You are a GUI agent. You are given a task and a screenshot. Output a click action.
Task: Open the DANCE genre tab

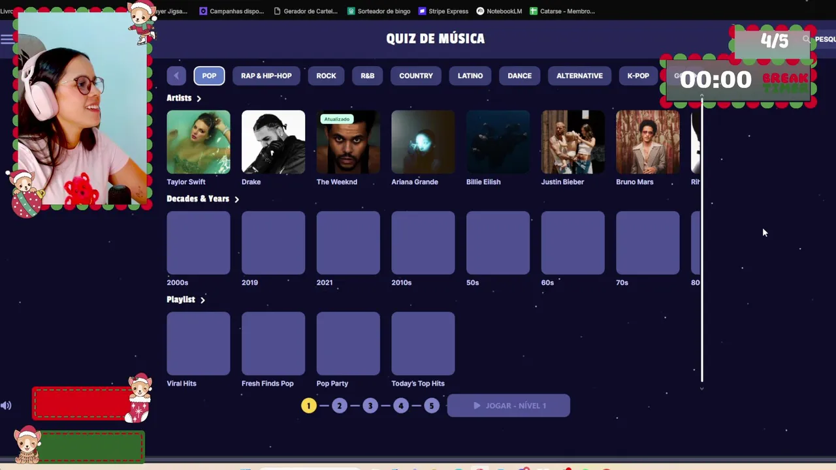(520, 76)
